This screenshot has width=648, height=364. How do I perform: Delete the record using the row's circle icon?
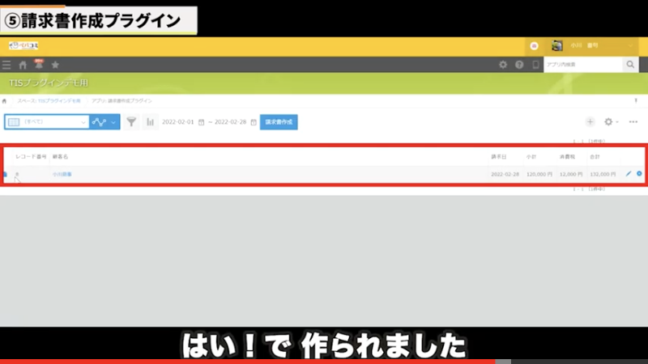pyautogui.click(x=639, y=174)
